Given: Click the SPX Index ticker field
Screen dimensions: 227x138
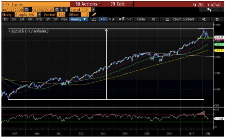Looking at the screenshot, I should click(36, 4).
